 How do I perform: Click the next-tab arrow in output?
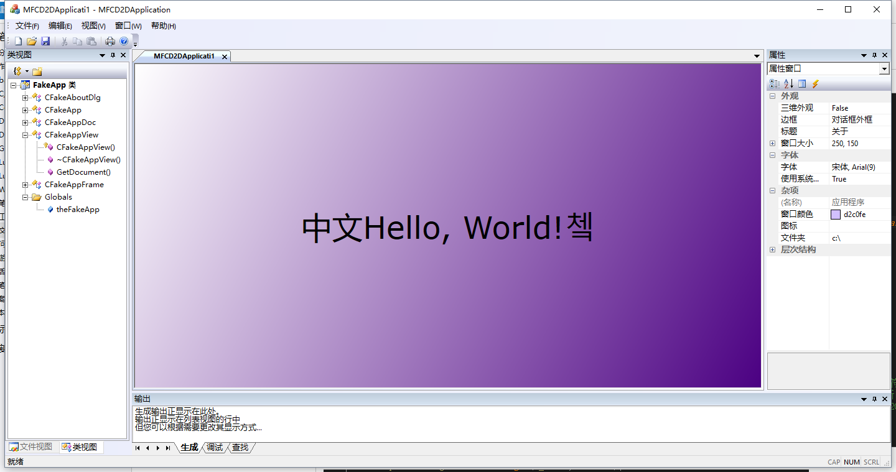pyautogui.click(x=157, y=448)
